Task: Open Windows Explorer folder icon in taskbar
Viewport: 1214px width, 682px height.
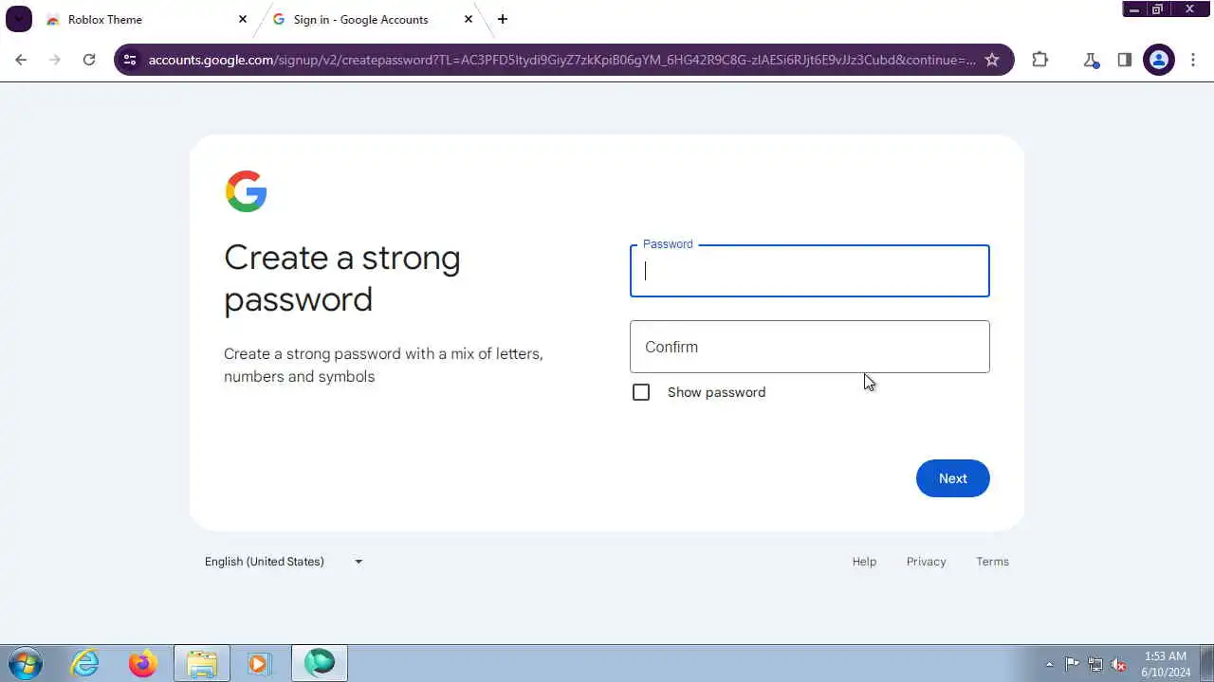Action: (x=201, y=663)
